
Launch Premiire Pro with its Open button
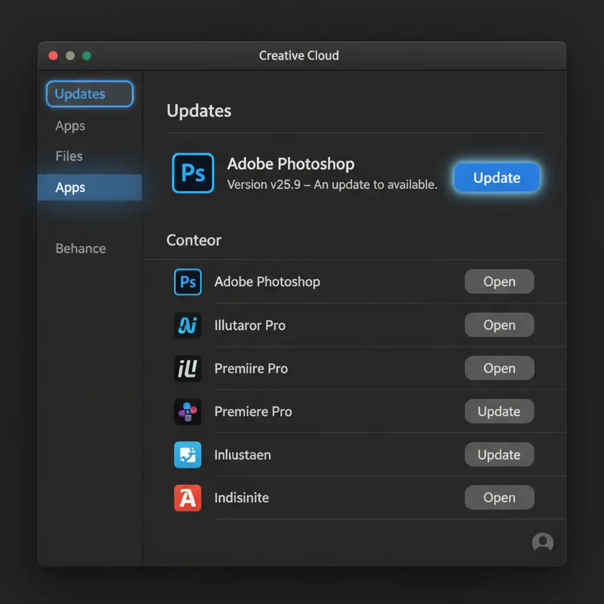click(x=499, y=369)
